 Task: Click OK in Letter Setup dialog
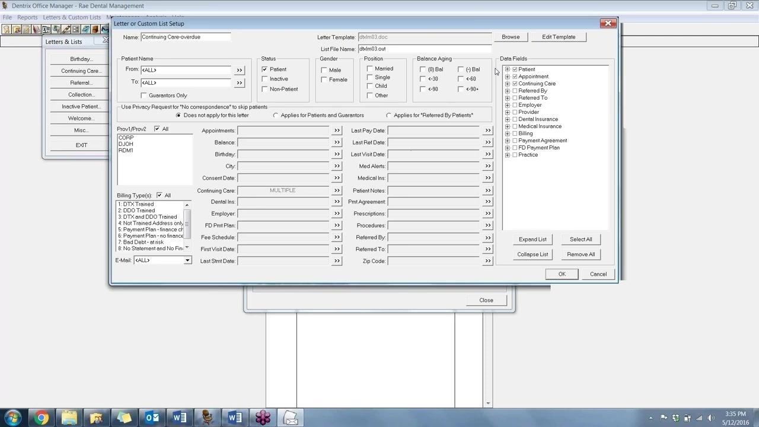pos(562,274)
